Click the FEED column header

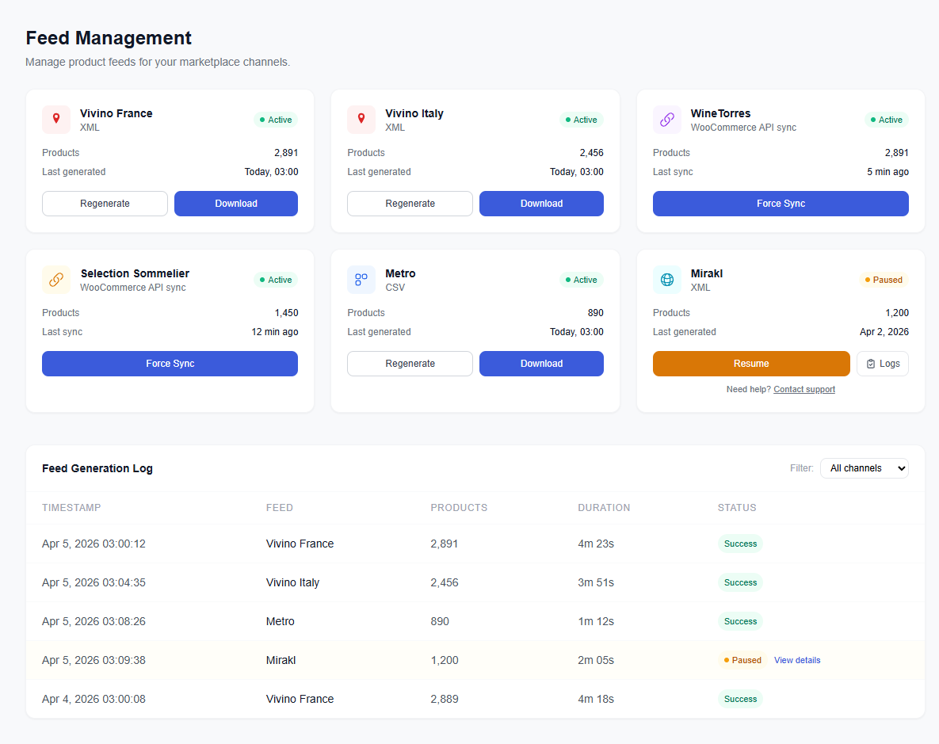click(x=280, y=508)
